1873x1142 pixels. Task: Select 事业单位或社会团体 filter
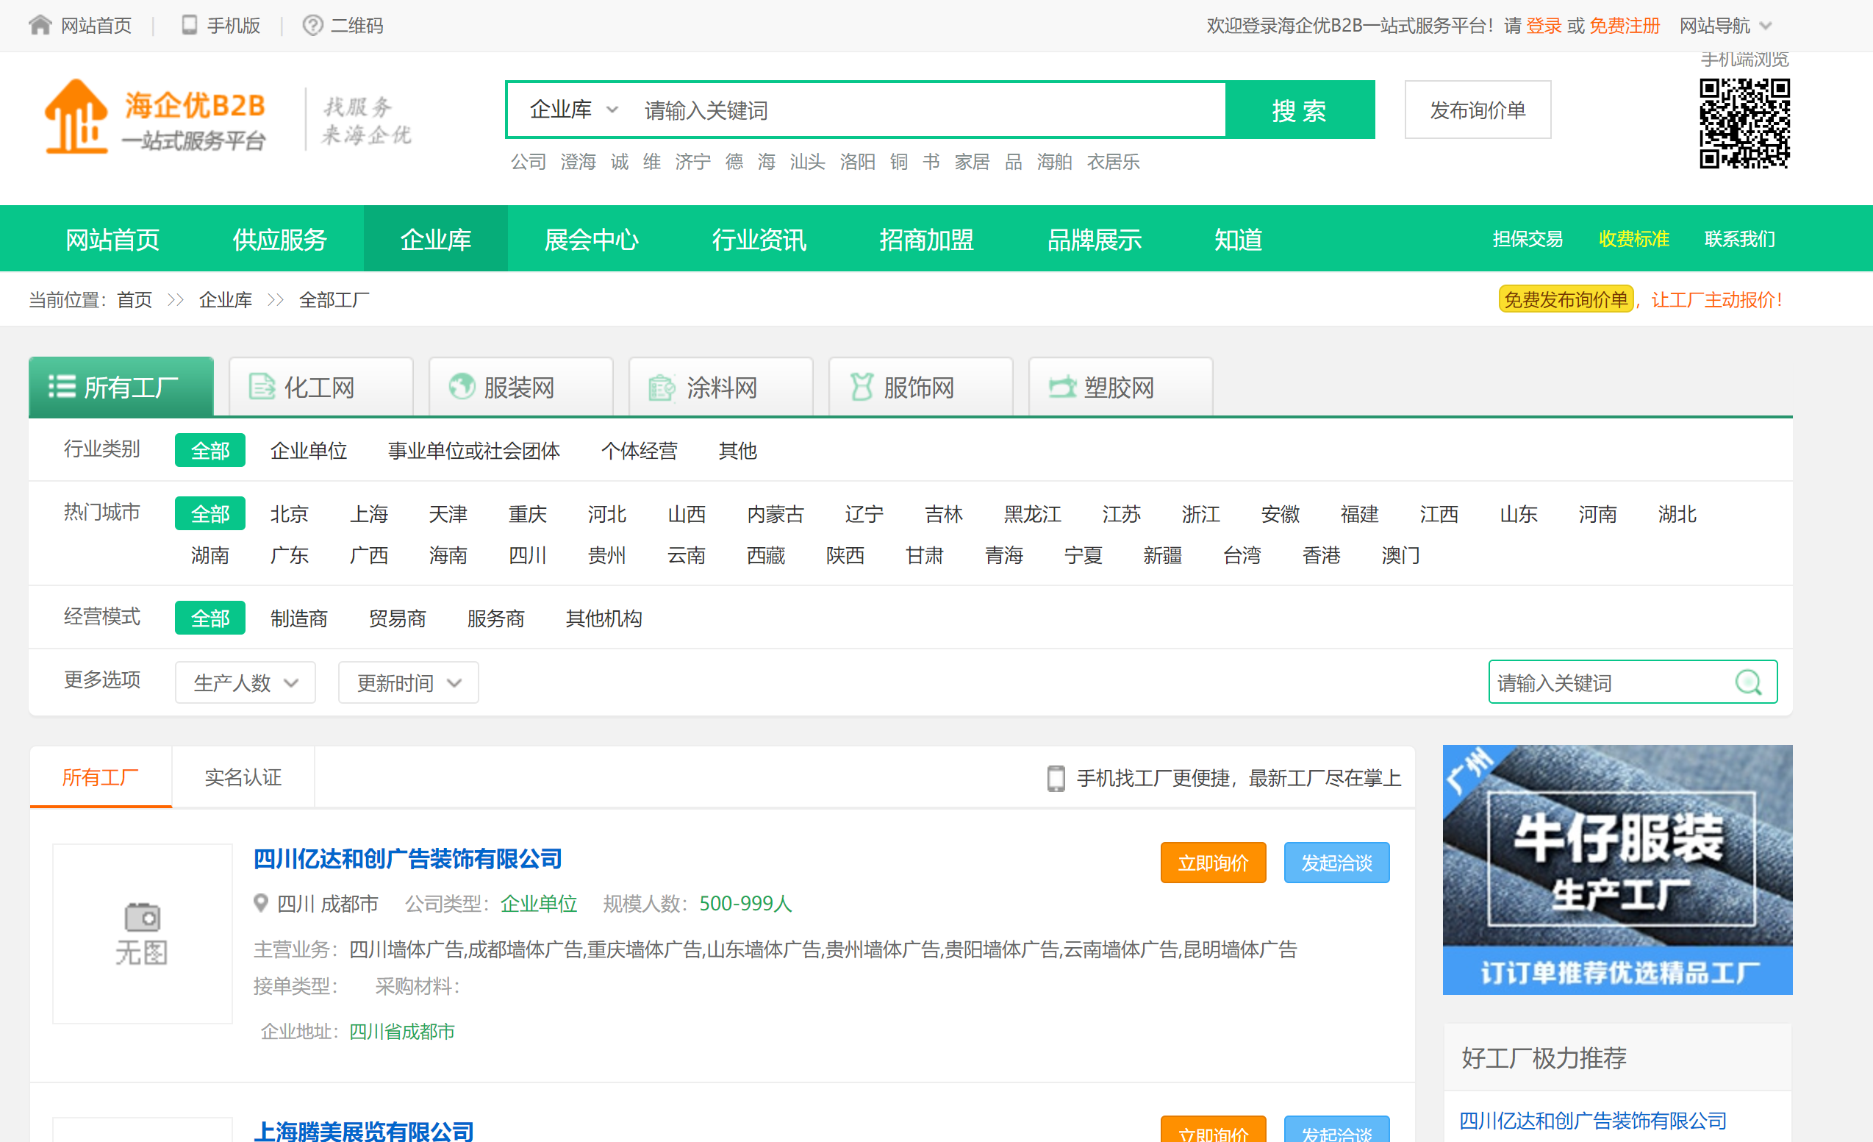[x=473, y=450]
